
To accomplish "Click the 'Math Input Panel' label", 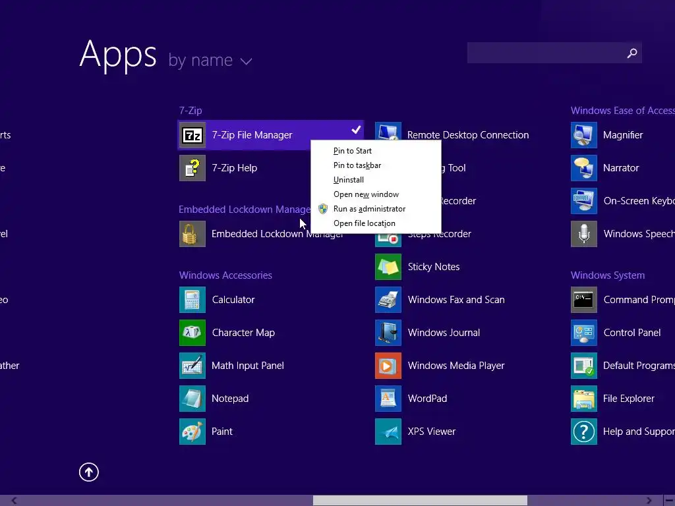I will pos(248,366).
